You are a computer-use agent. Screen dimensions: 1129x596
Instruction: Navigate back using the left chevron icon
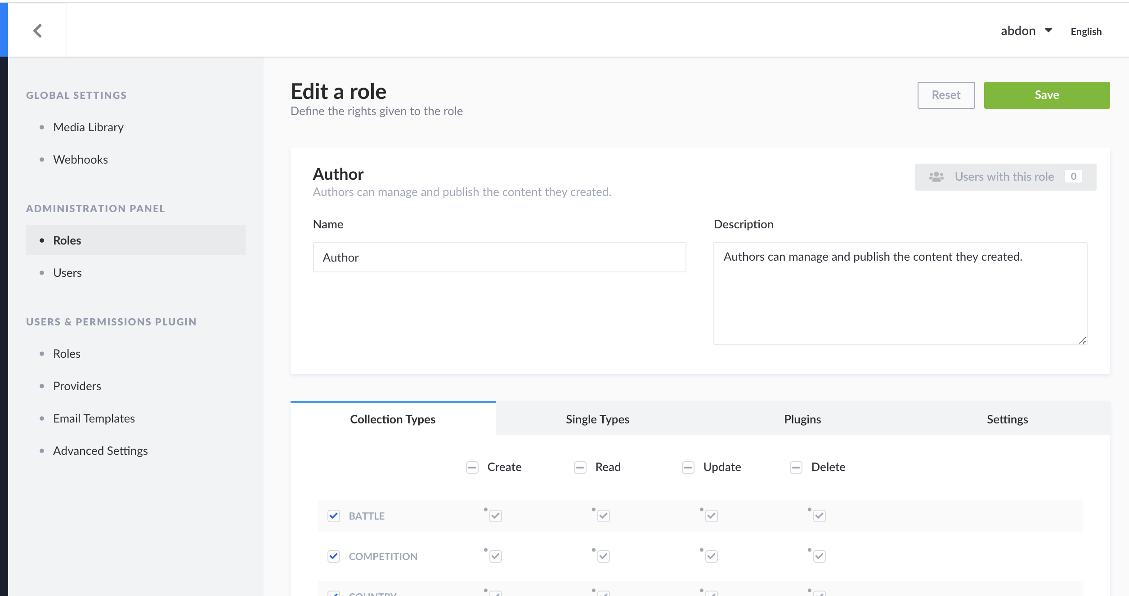pyautogui.click(x=38, y=30)
